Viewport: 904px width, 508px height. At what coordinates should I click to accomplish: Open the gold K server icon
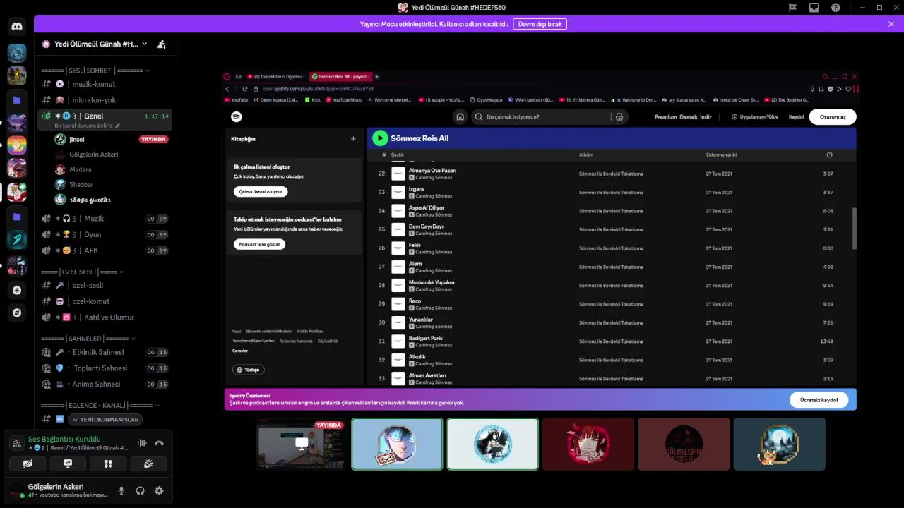click(17, 75)
